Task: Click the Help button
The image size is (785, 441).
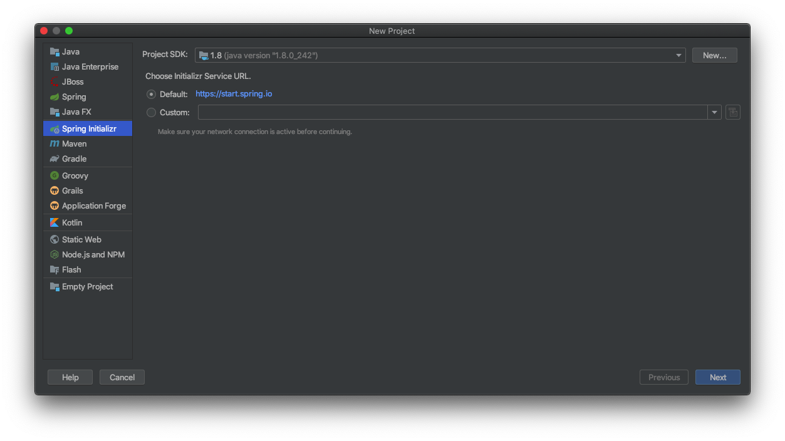Action: click(70, 377)
